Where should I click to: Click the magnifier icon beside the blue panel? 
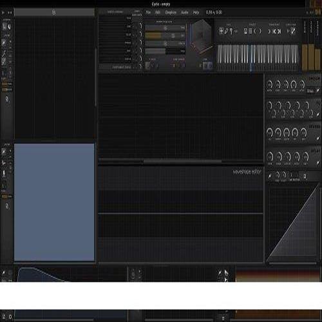pyautogui.click(x=7, y=206)
